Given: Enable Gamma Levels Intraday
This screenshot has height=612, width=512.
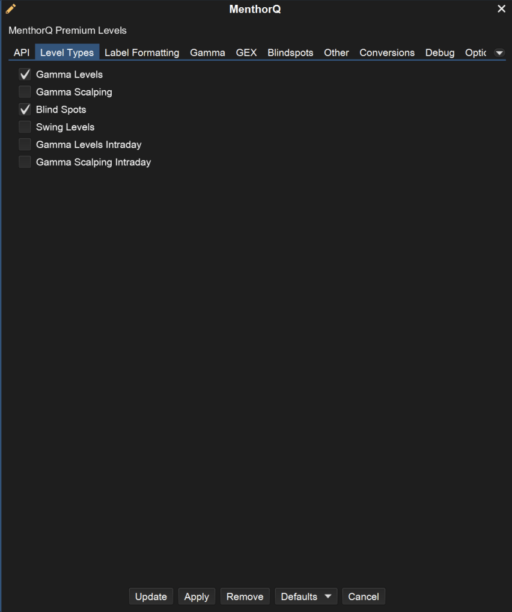Looking at the screenshot, I should pos(25,144).
